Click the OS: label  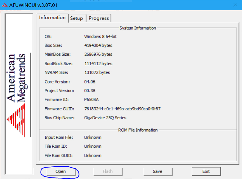point(48,36)
